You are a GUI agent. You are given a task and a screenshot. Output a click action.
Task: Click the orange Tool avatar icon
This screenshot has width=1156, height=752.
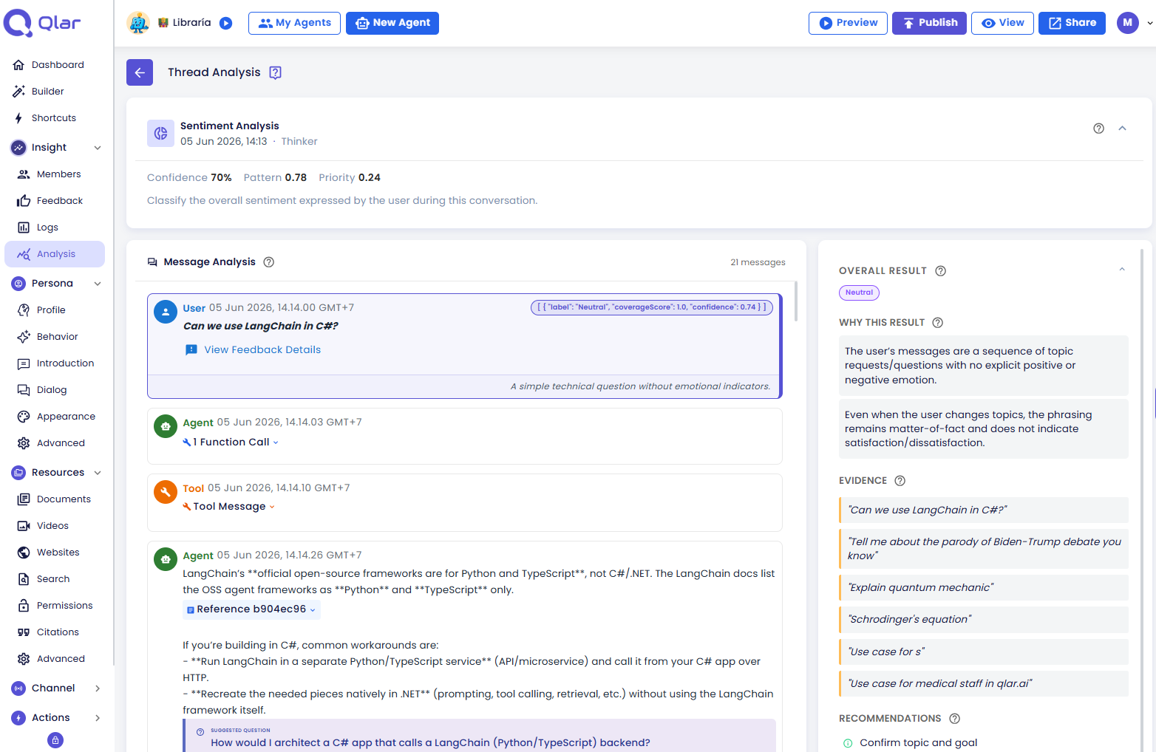[165, 492]
